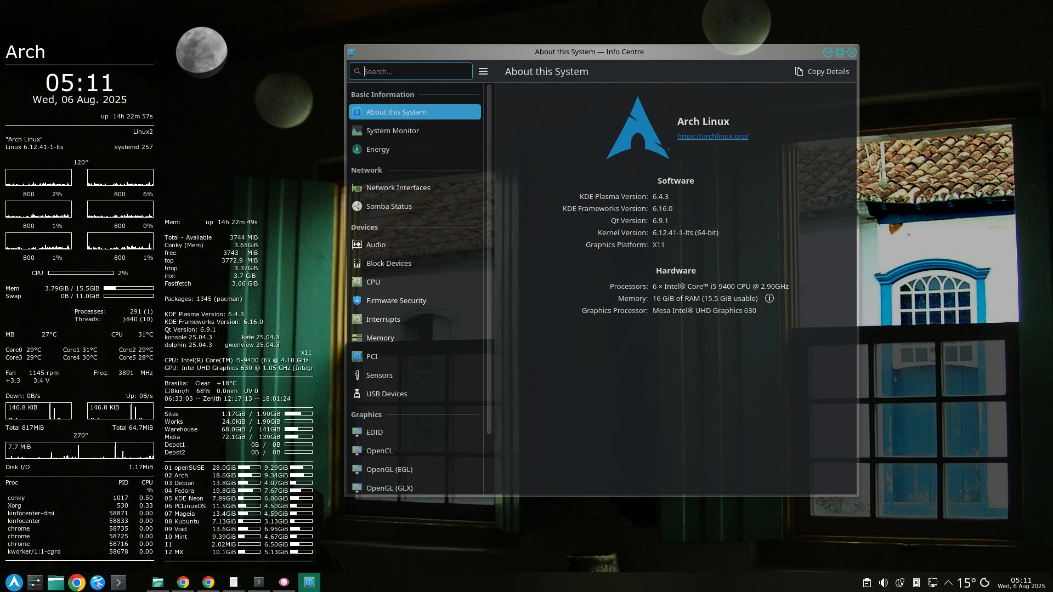Launch pinned Konsole terminal in taskbar
This screenshot has height=592, width=1053.
(118, 582)
